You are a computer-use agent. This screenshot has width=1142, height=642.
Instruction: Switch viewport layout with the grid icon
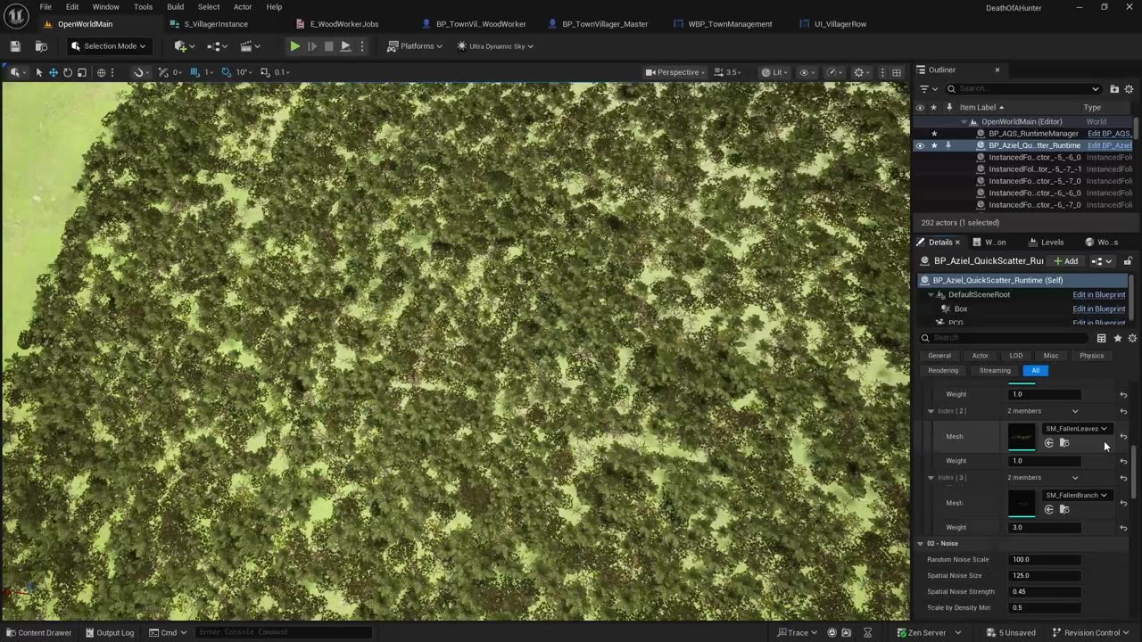[x=897, y=72]
